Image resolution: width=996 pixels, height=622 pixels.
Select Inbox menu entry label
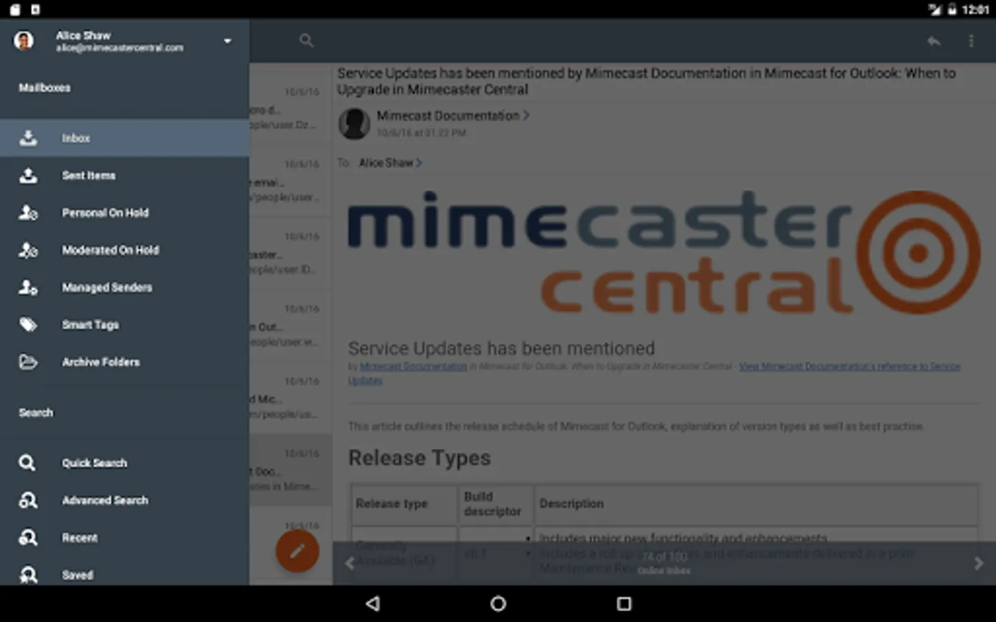pyautogui.click(x=76, y=138)
